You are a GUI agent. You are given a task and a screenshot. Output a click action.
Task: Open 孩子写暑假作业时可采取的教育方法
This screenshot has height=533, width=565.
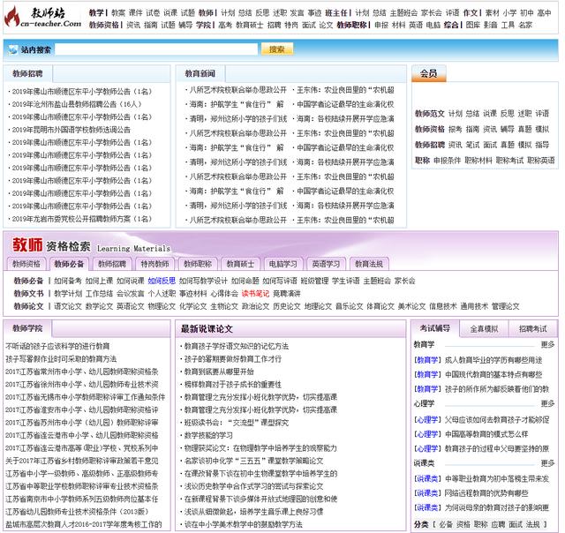coord(61,358)
